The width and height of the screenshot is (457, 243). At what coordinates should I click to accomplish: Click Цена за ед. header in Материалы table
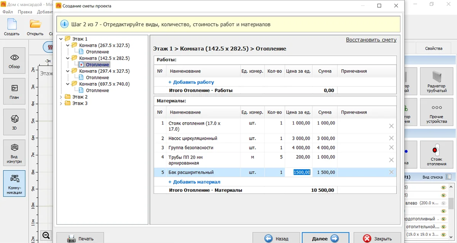tap(298, 112)
